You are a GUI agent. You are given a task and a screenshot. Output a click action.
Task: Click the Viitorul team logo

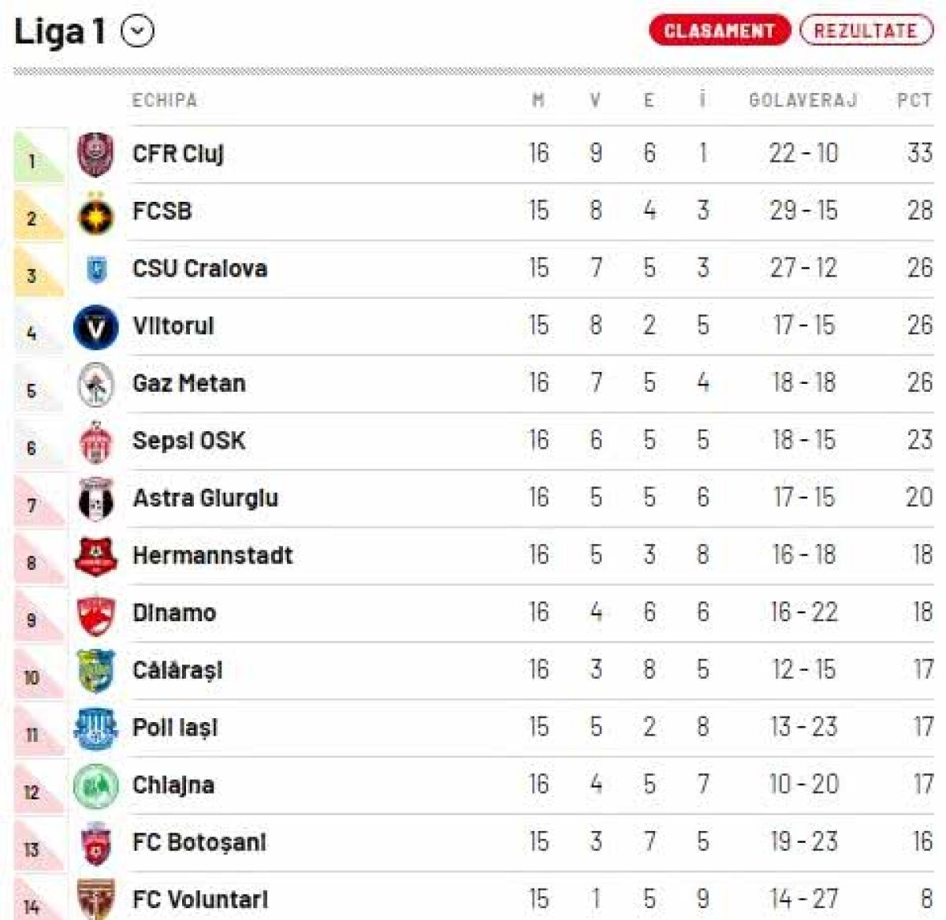point(95,326)
